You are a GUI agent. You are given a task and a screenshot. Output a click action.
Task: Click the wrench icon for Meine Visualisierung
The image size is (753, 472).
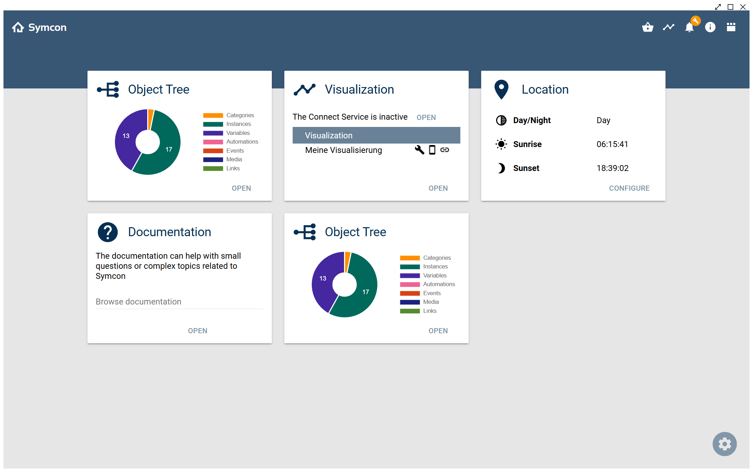tap(419, 150)
